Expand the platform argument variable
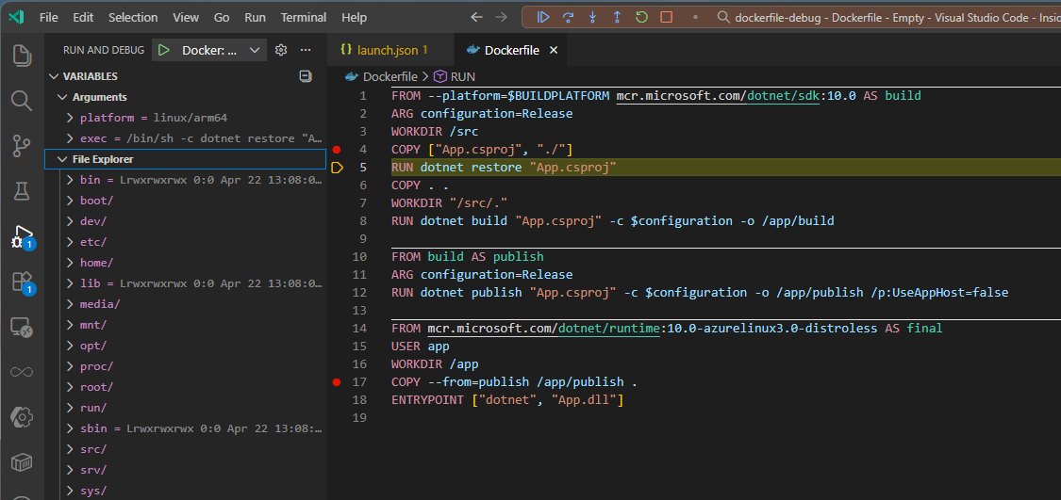The height and width of the screenshot is (500, 1061). tap(70, 118)
